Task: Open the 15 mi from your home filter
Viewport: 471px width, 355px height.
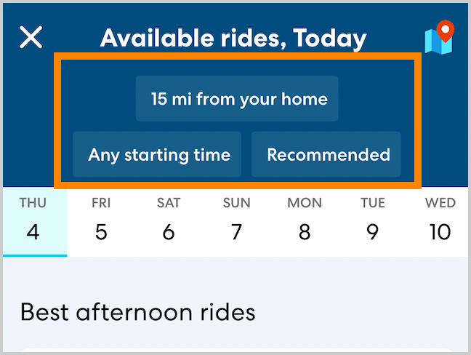Action: [x=237, y=98]
